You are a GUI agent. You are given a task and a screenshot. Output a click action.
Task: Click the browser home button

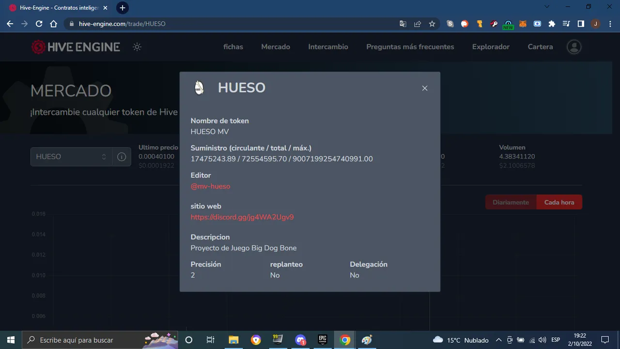(53, 24)
